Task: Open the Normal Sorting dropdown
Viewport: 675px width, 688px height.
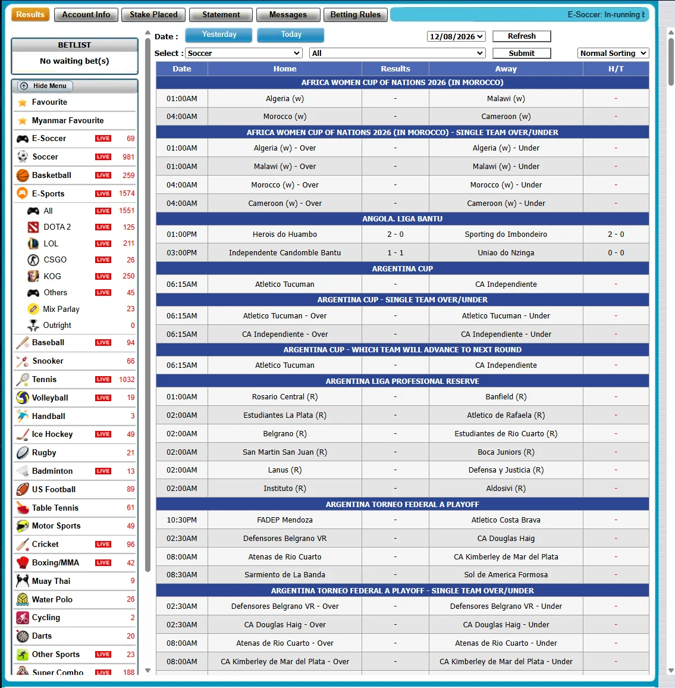Action: tap(613, 53)
